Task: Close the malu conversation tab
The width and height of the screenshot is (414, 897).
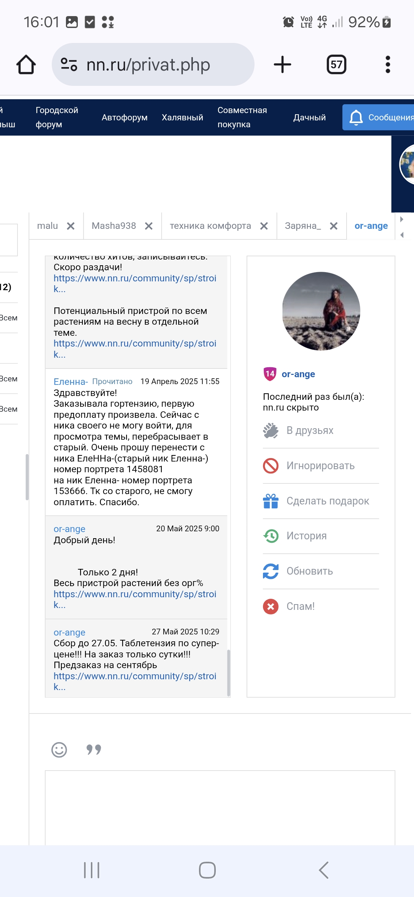Action: pos(71,226)
